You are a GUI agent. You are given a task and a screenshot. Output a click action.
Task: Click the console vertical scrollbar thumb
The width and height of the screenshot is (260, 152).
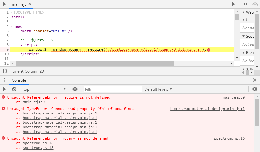point(257,113)
